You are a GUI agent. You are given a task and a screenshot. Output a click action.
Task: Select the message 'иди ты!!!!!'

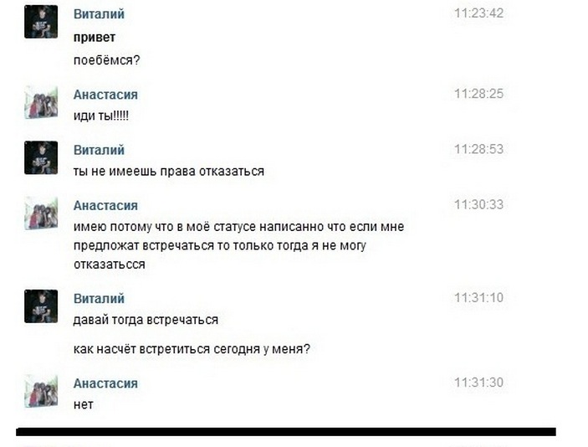[x=101, y=116]
